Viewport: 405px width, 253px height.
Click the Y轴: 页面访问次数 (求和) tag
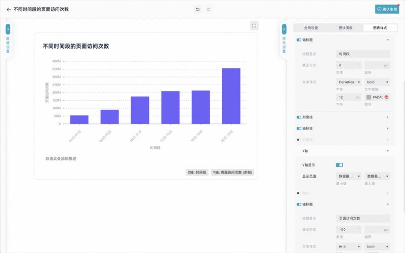coord(232,173)
